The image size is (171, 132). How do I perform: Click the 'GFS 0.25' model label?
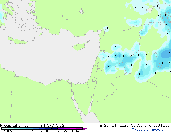point(55,126)
